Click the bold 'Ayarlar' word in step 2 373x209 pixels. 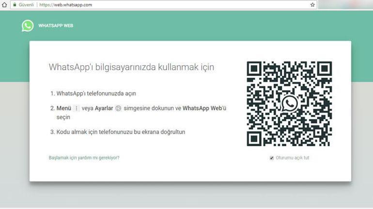point(104,108)
